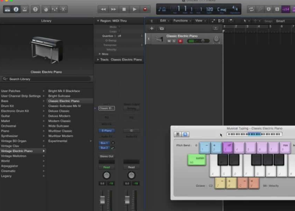Click green Read automation mode button
The image size is (295, 211).
107,167
